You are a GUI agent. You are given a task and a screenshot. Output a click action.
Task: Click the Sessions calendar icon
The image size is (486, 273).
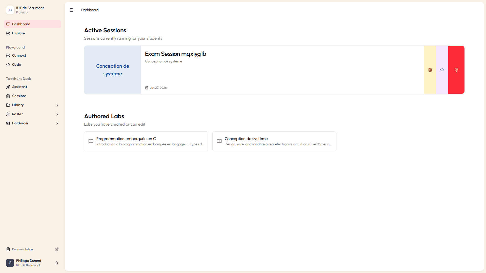tap(8, 96)
